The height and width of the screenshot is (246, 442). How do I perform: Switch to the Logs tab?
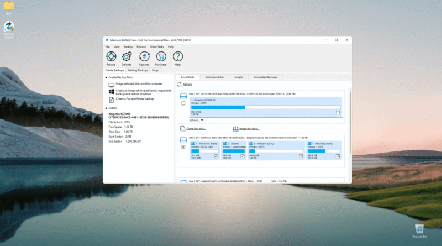[x=156, y=70]
